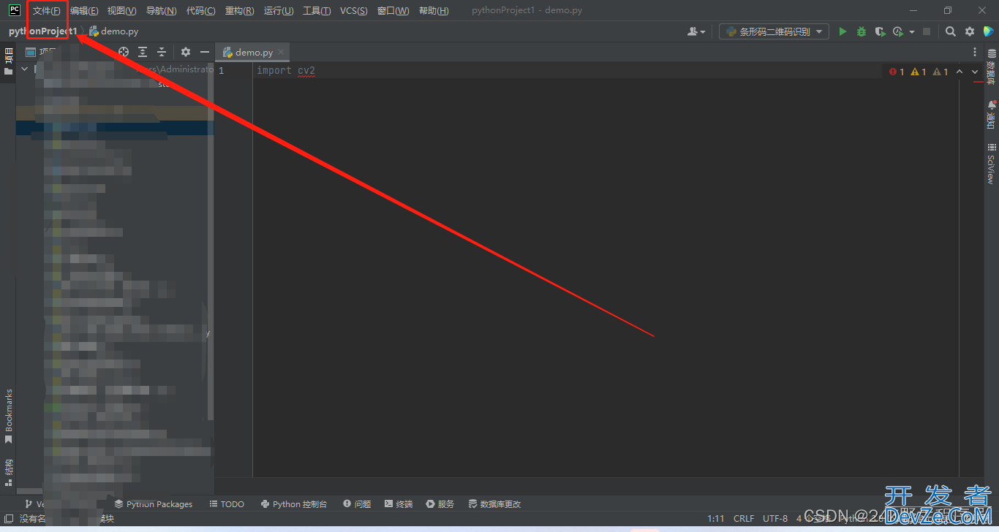Click weak warning count indicator

click(x=940, y=72)
